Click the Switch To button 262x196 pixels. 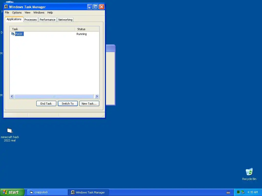point(68,104)
